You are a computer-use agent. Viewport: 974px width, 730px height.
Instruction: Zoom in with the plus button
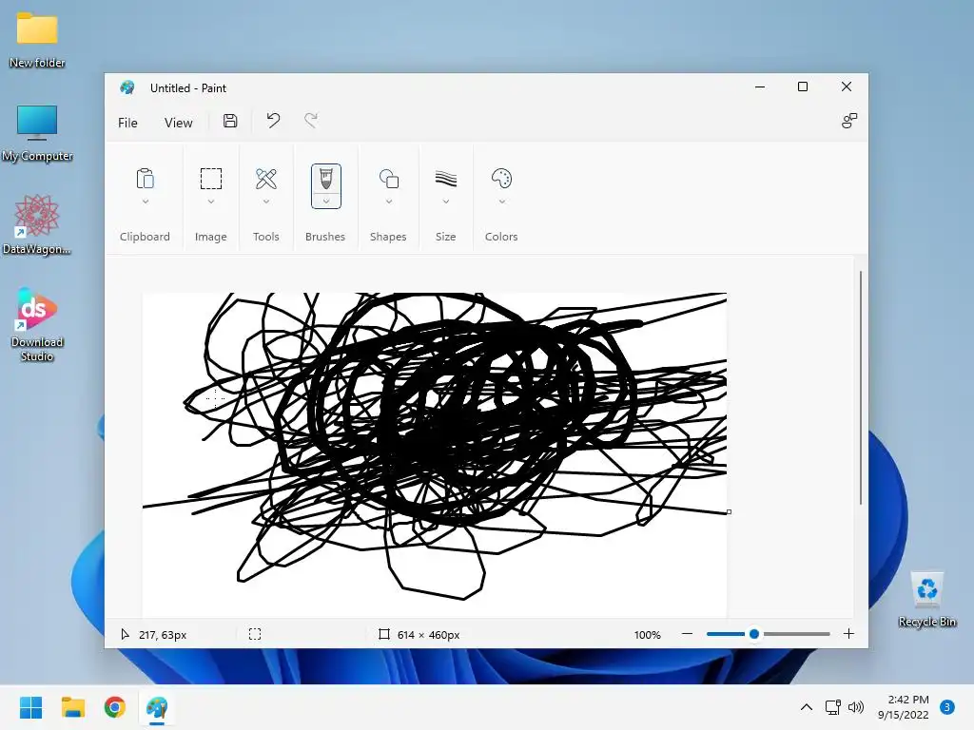click(849, 634)
